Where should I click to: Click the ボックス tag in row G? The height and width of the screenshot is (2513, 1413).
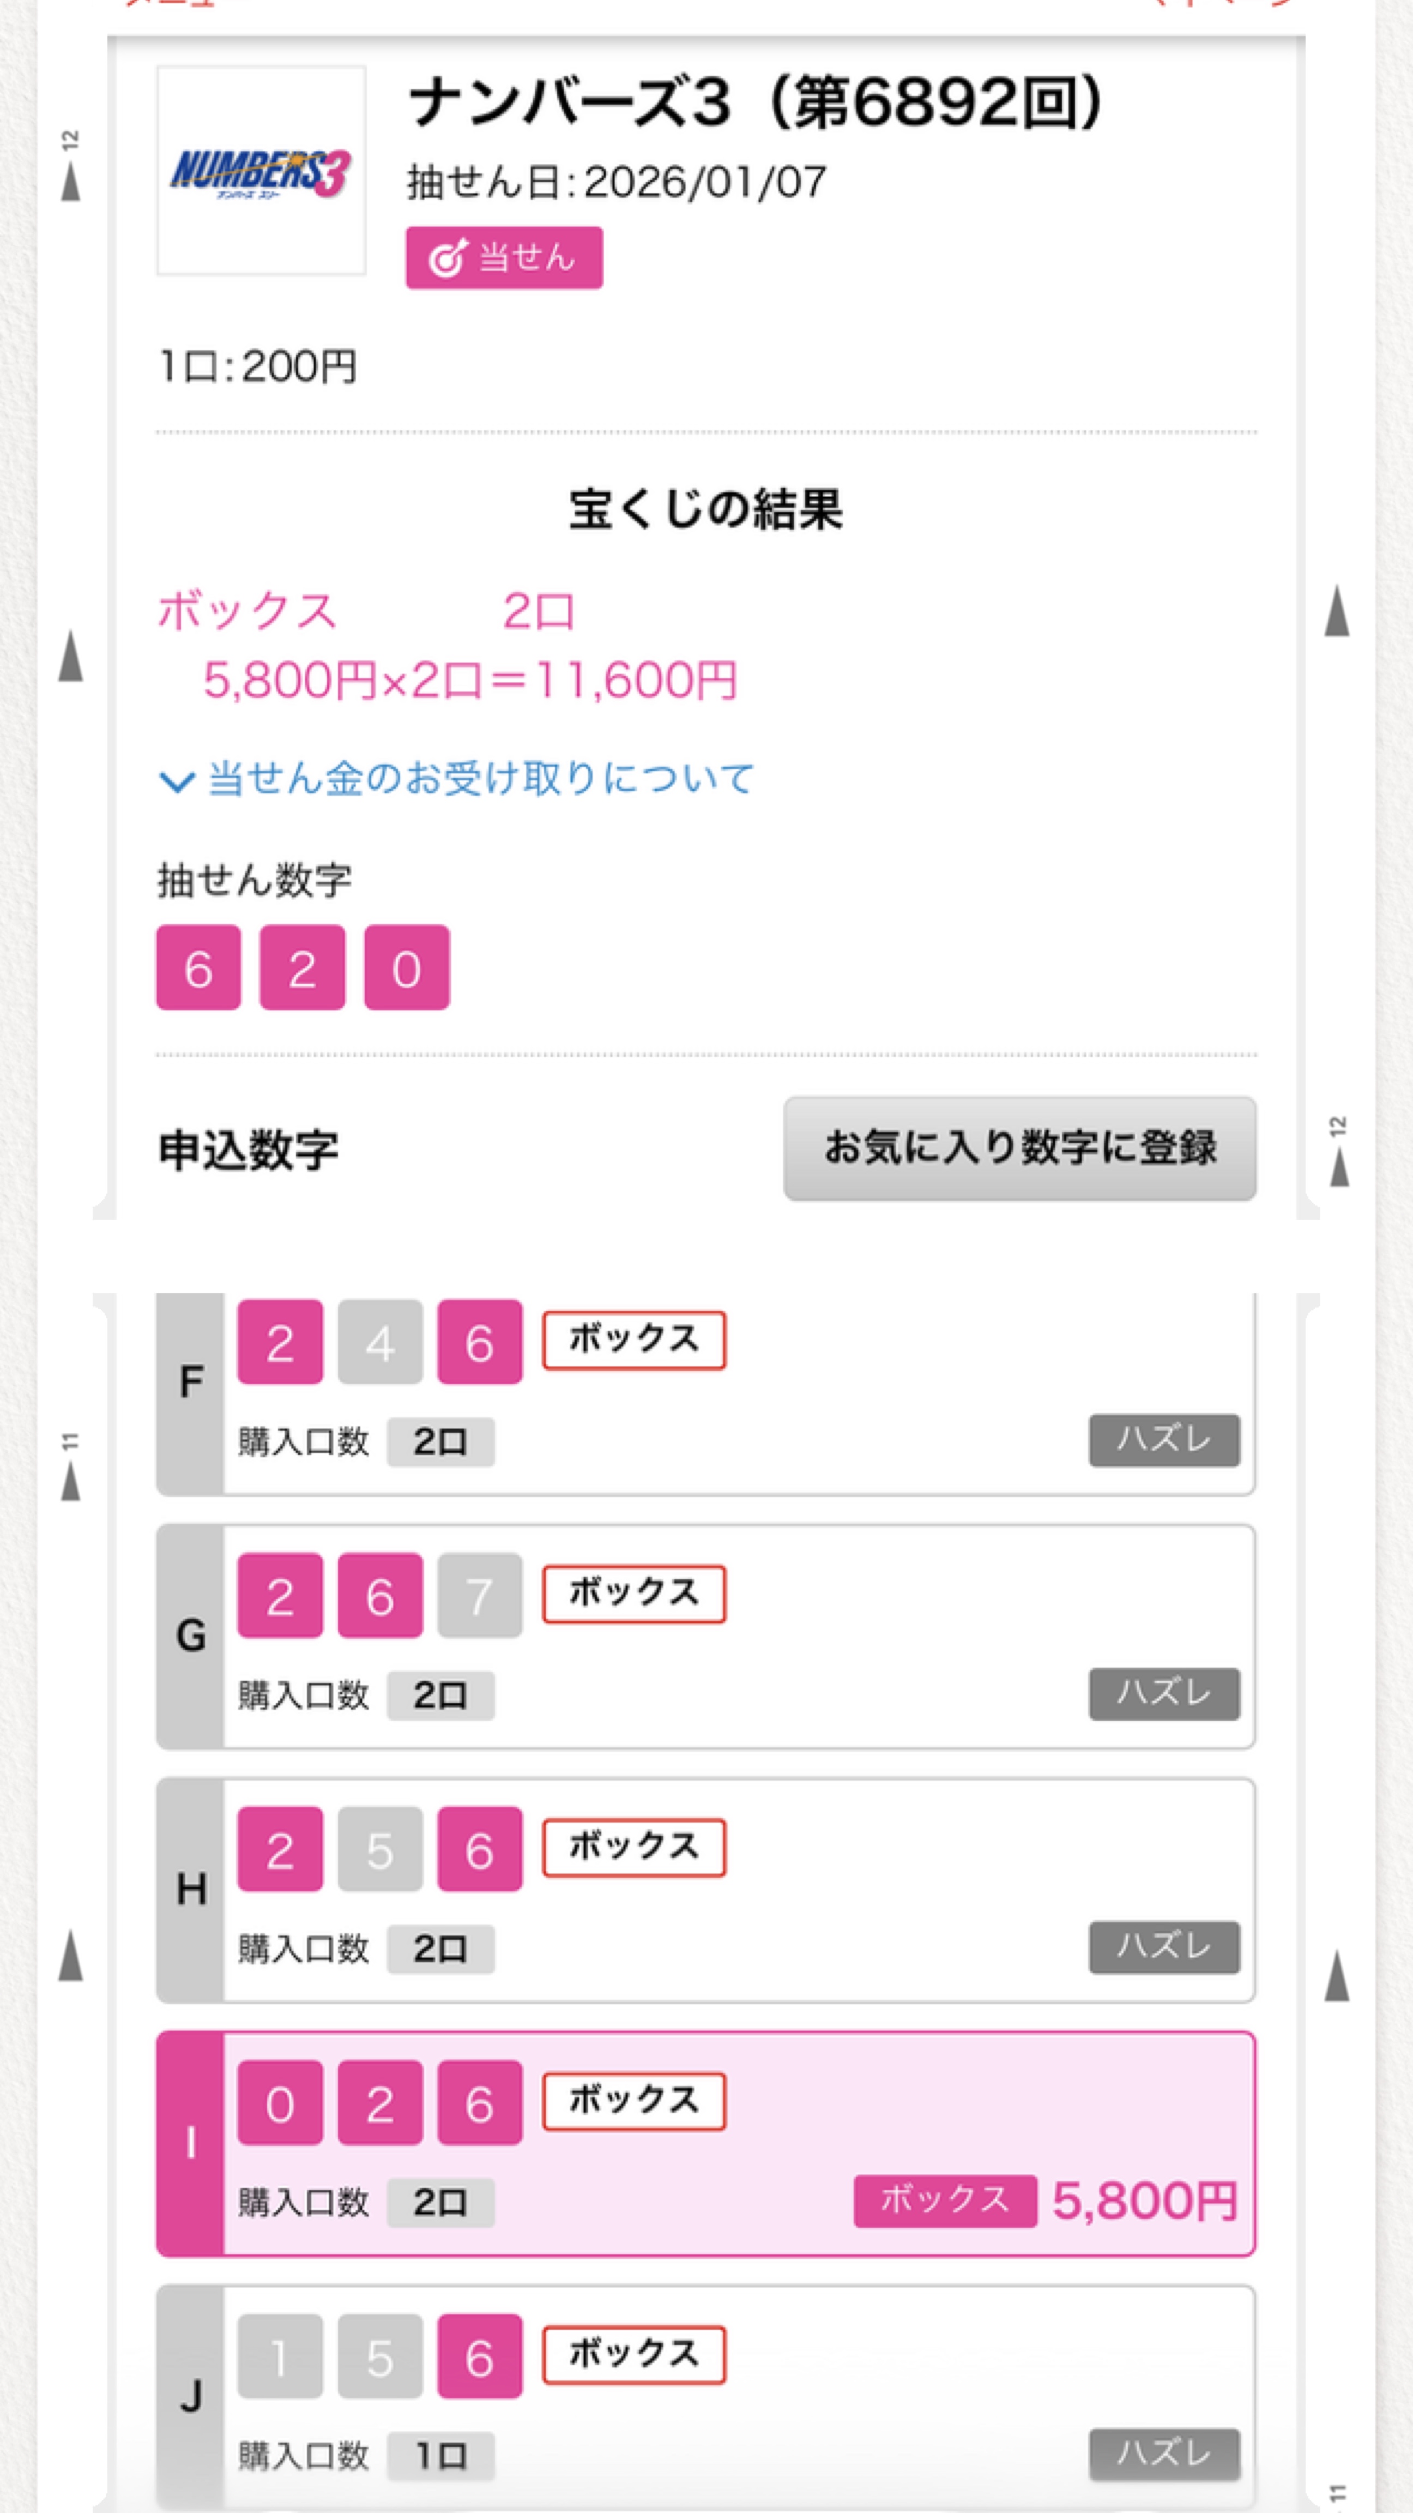[634, 1594]
